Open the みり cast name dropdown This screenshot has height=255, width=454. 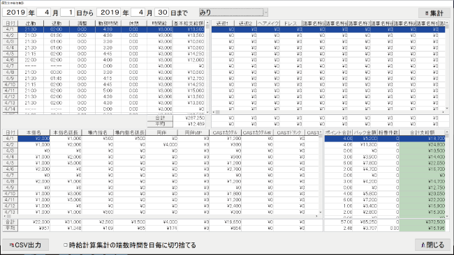(x=233, y=13)
